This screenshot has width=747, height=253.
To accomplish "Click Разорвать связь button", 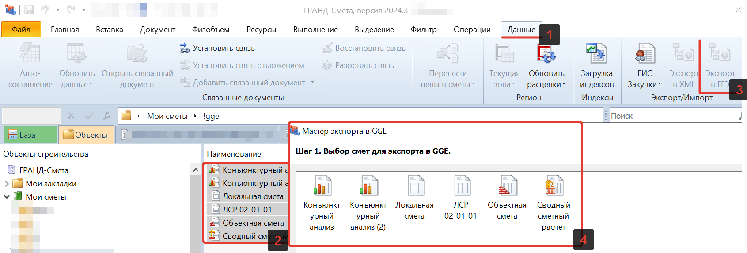I will pyautogui.click(x=358, y=65).
